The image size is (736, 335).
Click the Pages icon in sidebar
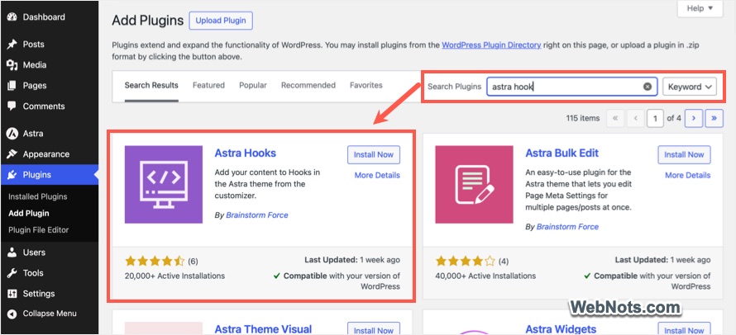pos(12,86)
